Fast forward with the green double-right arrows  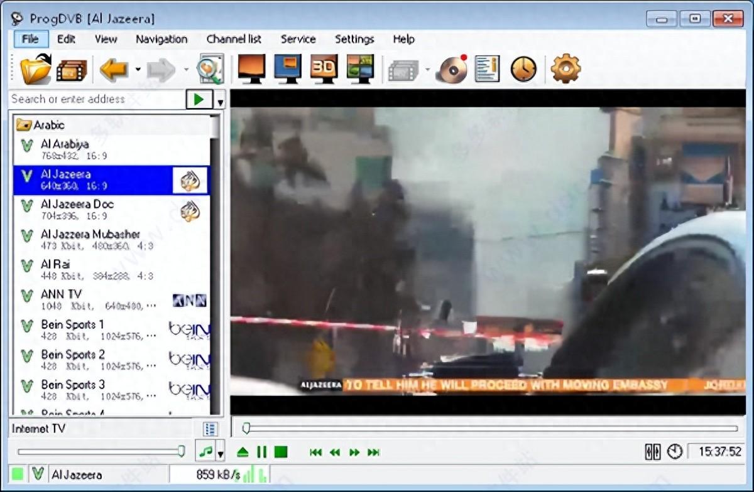tap(354, 452)
